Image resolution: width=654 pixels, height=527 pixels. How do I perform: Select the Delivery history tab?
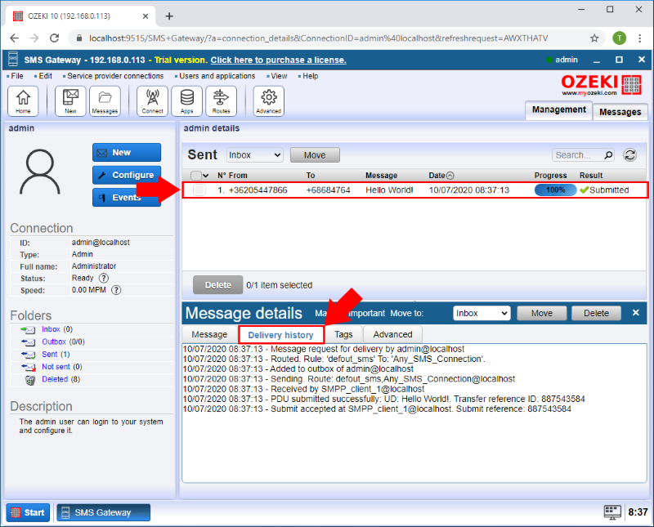click(280, 335)
